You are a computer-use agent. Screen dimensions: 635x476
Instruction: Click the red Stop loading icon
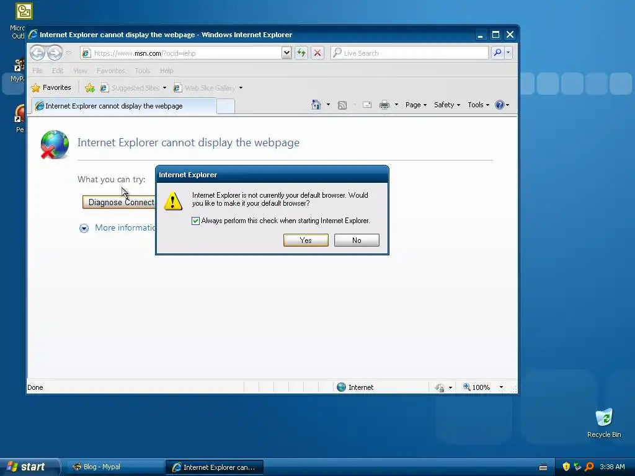click(317, 53)
